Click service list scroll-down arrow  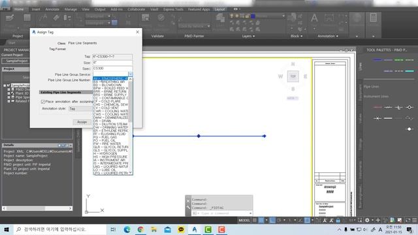[131, 172]
